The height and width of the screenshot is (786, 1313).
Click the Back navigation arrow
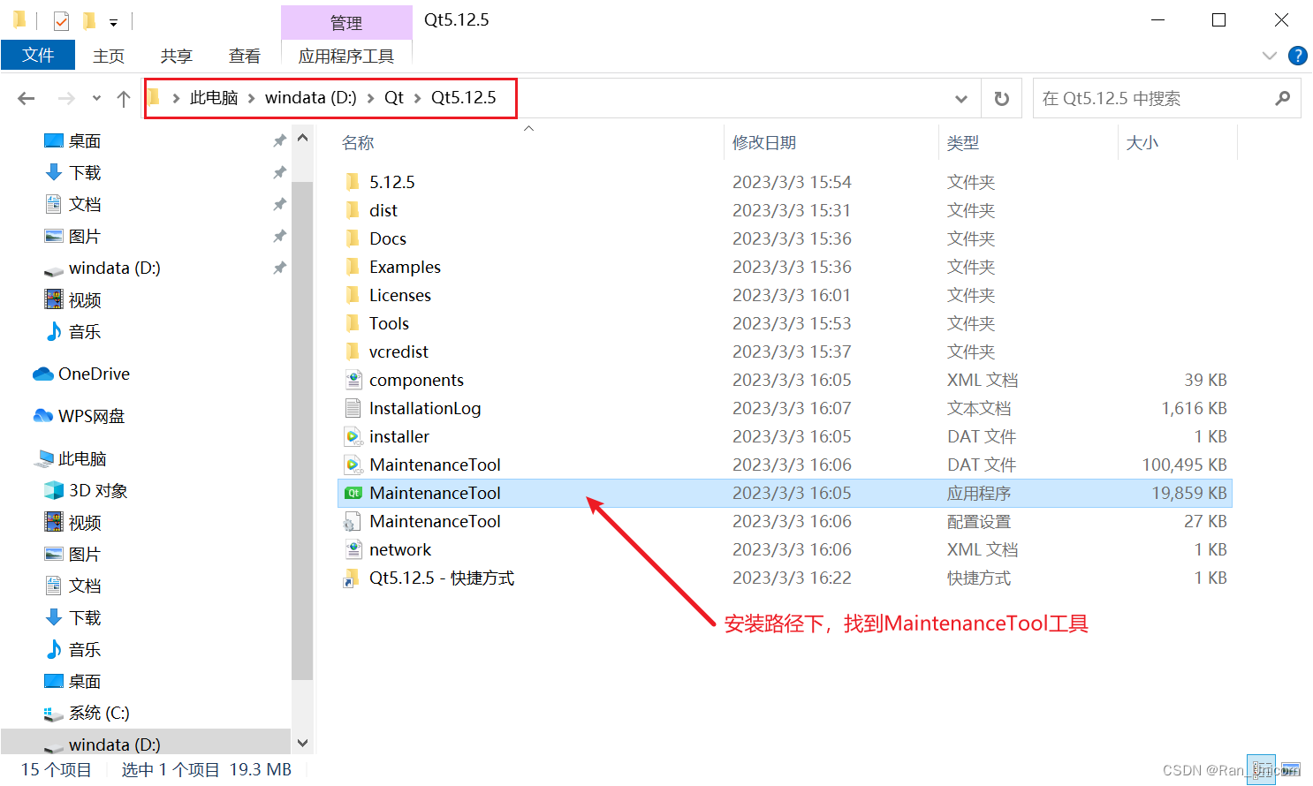click(x=27, y=99)
